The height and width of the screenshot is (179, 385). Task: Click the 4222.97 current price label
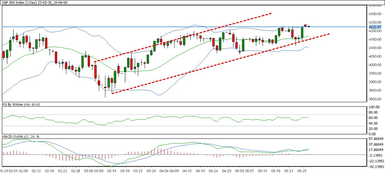point(376,27)
